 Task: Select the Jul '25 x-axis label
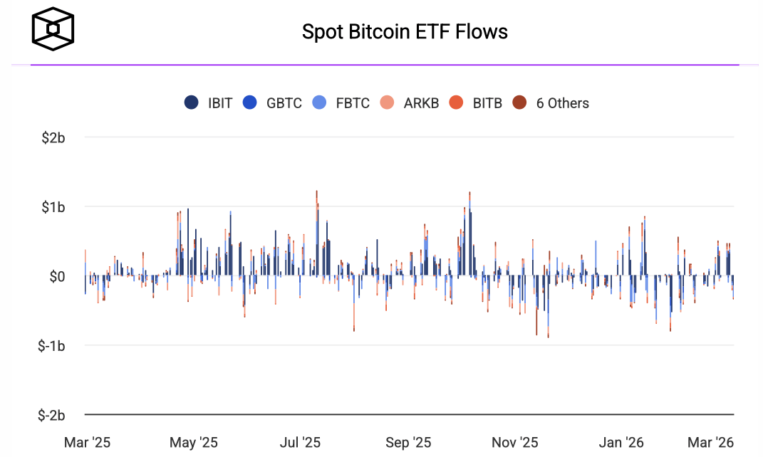pos(301,443)
